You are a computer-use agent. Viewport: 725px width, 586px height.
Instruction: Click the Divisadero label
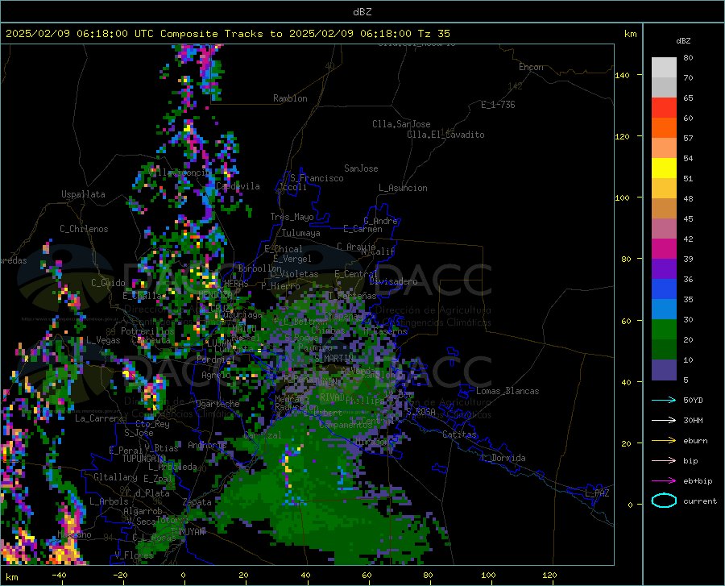[393, 281]
